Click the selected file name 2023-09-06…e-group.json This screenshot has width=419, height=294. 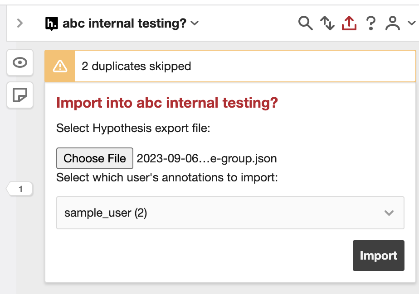point(207,159)
